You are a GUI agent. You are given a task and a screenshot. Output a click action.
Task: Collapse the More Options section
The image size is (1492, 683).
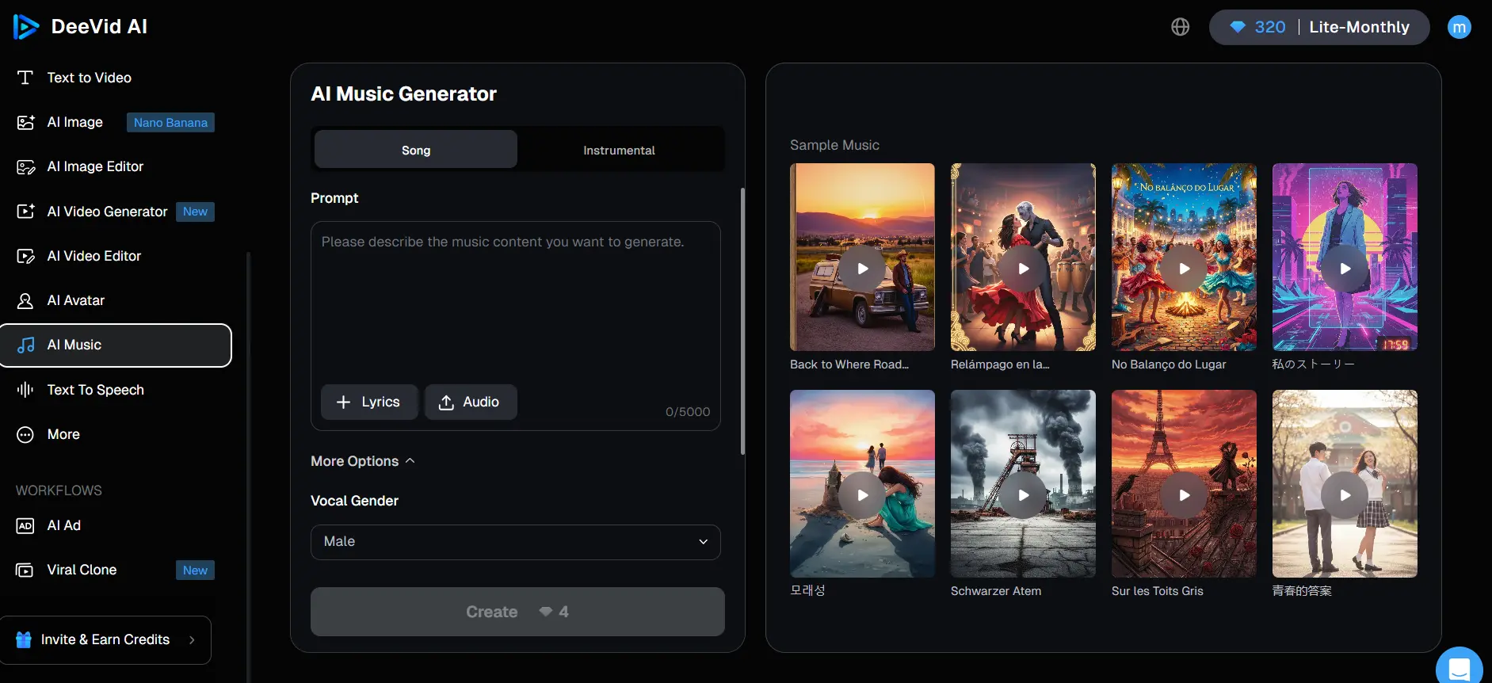point(363,461)
